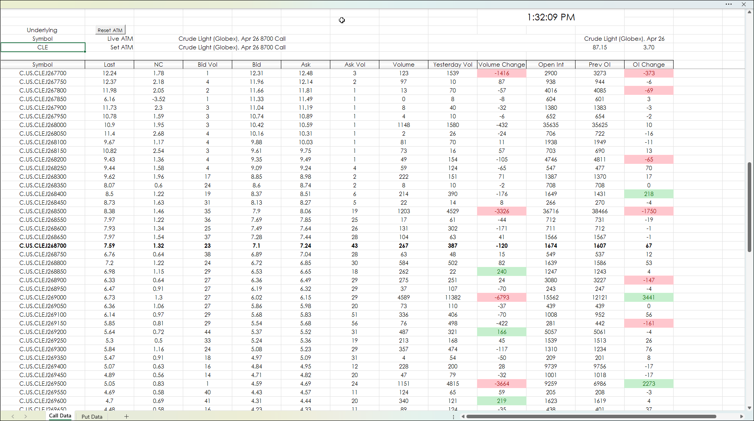Open the three-dot more options menu

729,4
